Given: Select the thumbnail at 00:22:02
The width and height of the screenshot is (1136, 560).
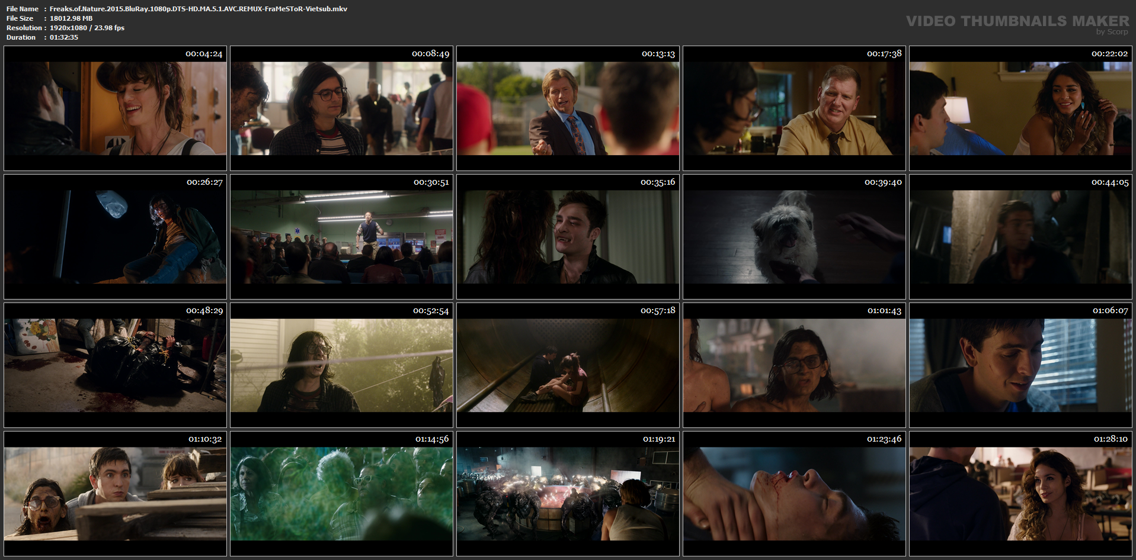Looking at the screenshot, I should pos(1020,108).
